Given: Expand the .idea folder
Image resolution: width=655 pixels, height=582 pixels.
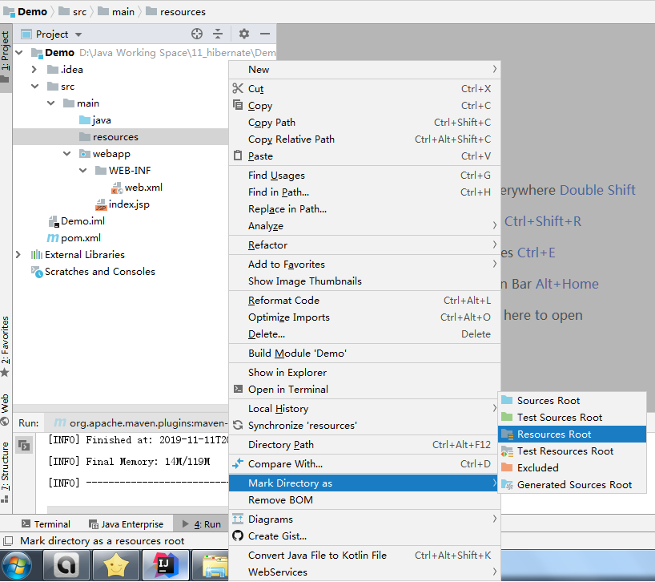Looking at the screenshot, I should click(34, 70).
